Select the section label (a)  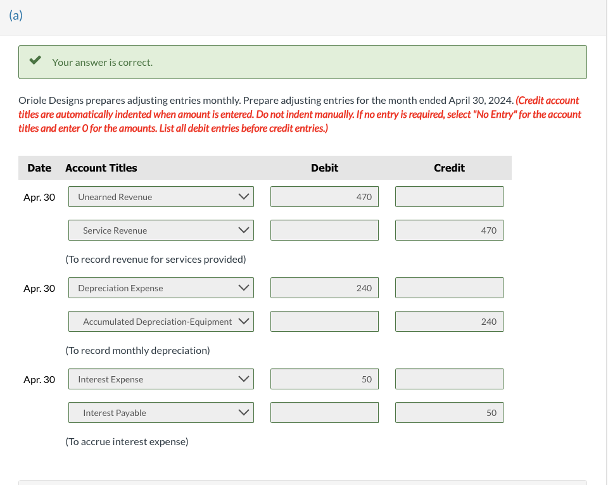point(15,15)
